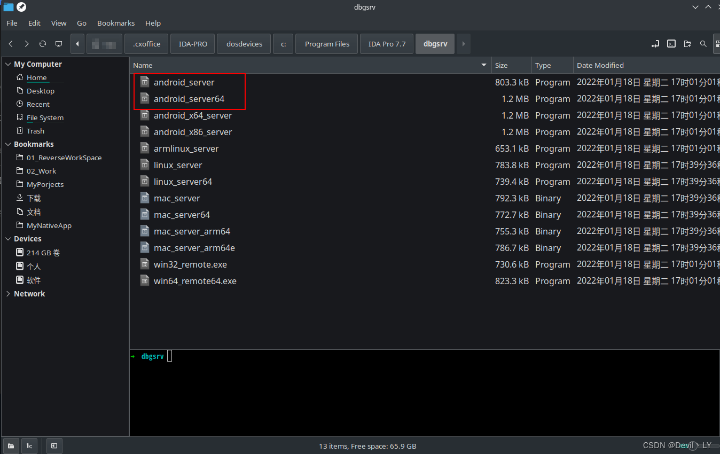Show Places view in sidebar
The height and width of the screenshot is (454, 720).
click(x=11, y=445)
